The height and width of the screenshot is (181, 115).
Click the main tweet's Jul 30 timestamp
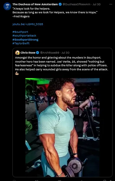click(96, 4)
